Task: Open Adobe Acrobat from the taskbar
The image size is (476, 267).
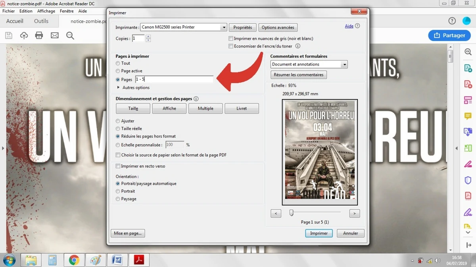Action: pos(139,260)
